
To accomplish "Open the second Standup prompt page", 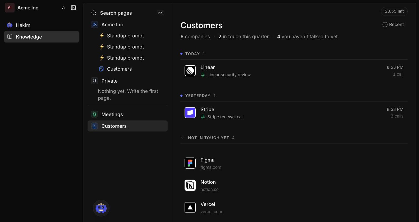I will (127, 47).
